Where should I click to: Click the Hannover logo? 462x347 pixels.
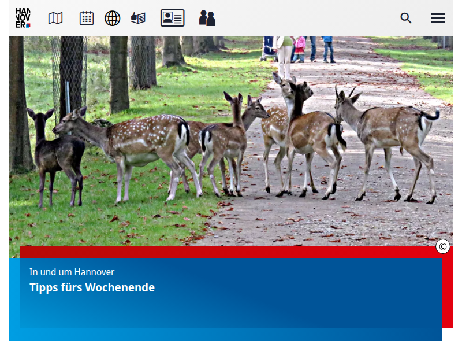23,18
